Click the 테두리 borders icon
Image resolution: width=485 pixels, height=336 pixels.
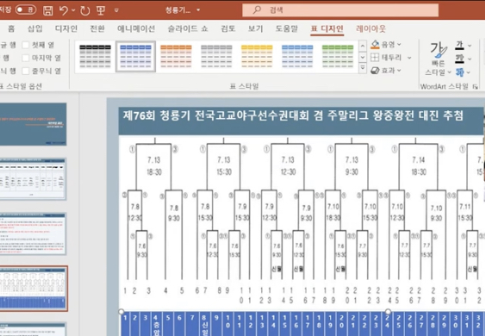(375, 58)
